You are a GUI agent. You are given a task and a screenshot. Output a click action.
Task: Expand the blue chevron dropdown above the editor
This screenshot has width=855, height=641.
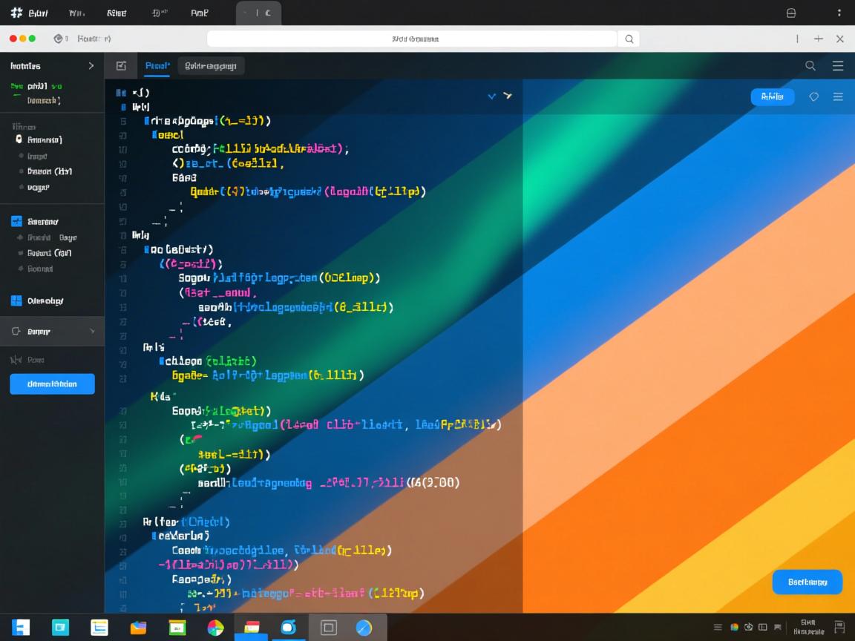pos(491,96)
